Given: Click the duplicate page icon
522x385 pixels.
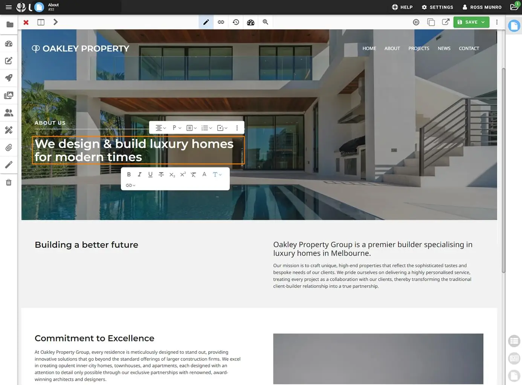Looking at the screenshot, I should click(431, 22).
